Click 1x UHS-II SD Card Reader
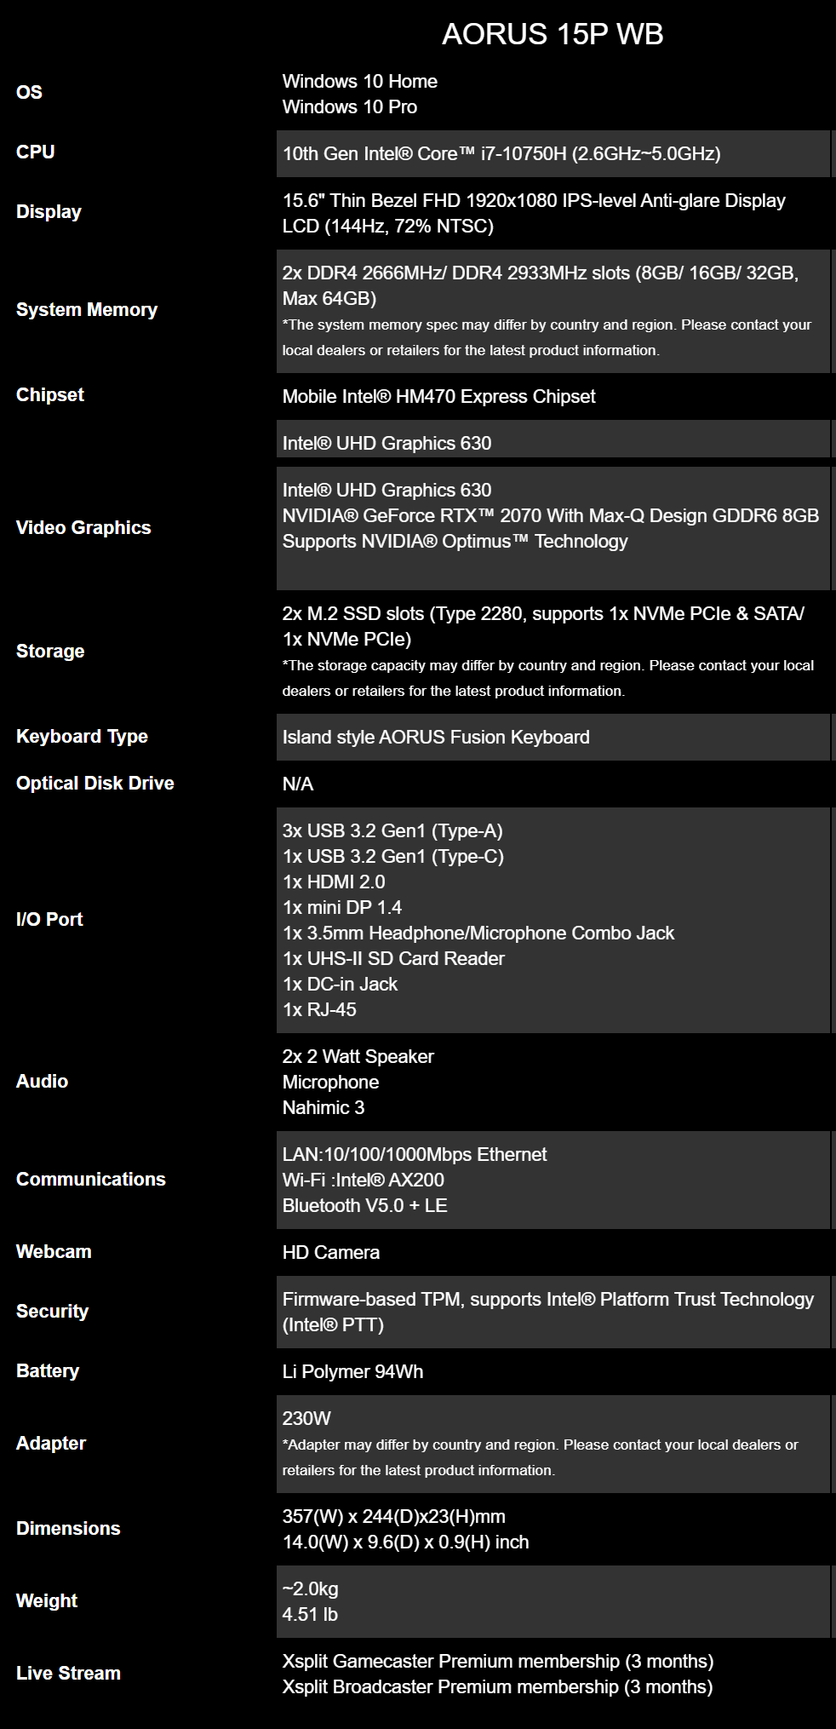This screenshot has width=836, height=1729. point(393,959)
